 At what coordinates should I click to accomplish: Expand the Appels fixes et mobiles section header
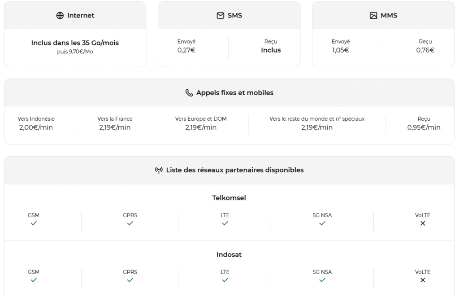pos(229,92)
